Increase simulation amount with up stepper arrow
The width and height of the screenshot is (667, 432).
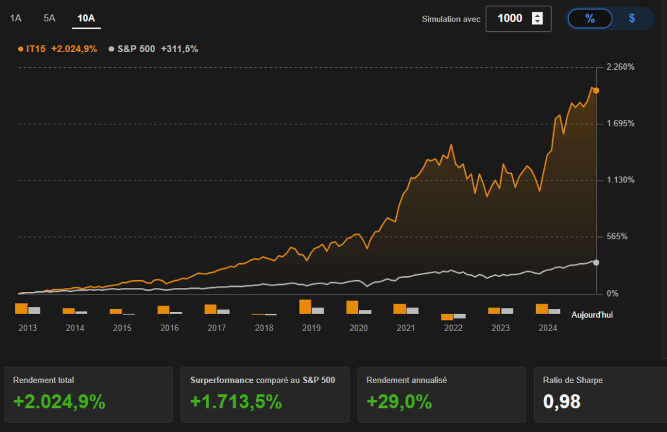tap(537, 15)
